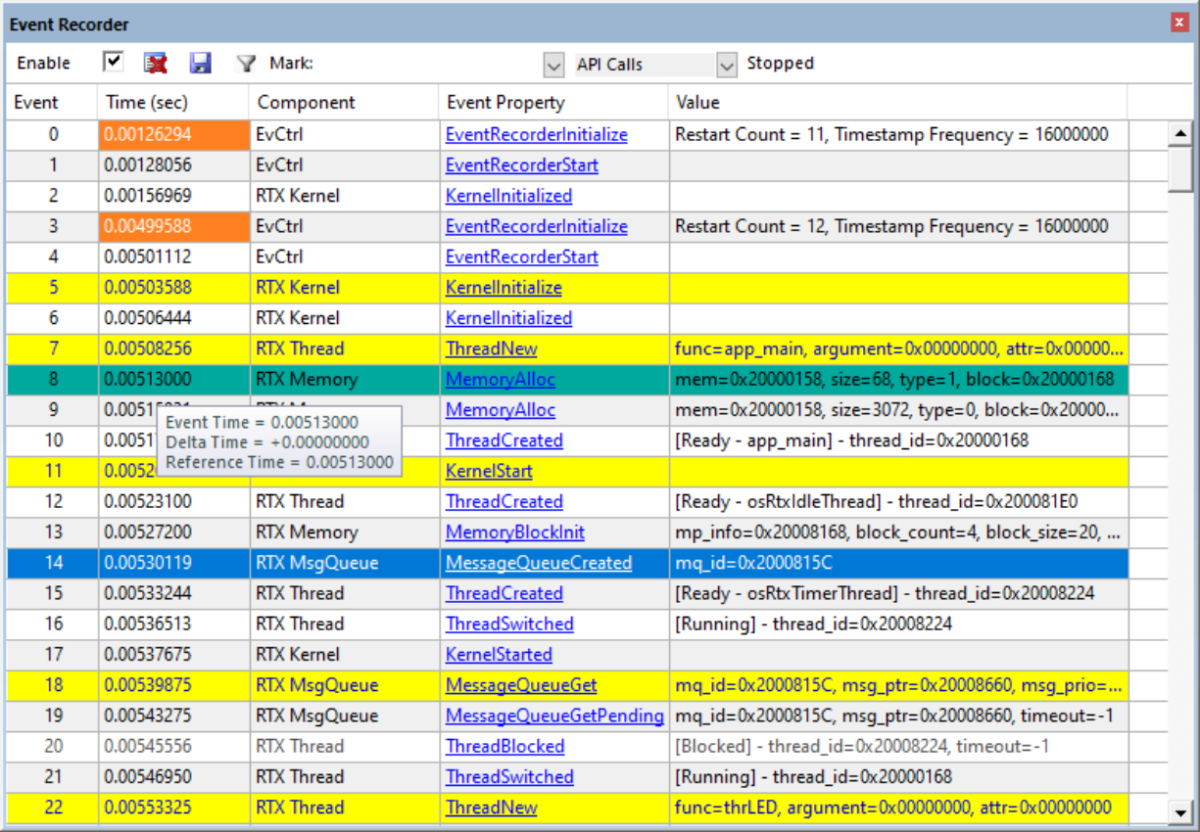This screenshot has width=1200, height=832.
Task: Click the ThreadBlocked link in event 20
Action: [504, 746]
